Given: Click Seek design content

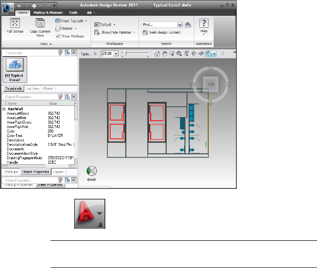Looking at the screenshot, I should (x=161, y=32).
